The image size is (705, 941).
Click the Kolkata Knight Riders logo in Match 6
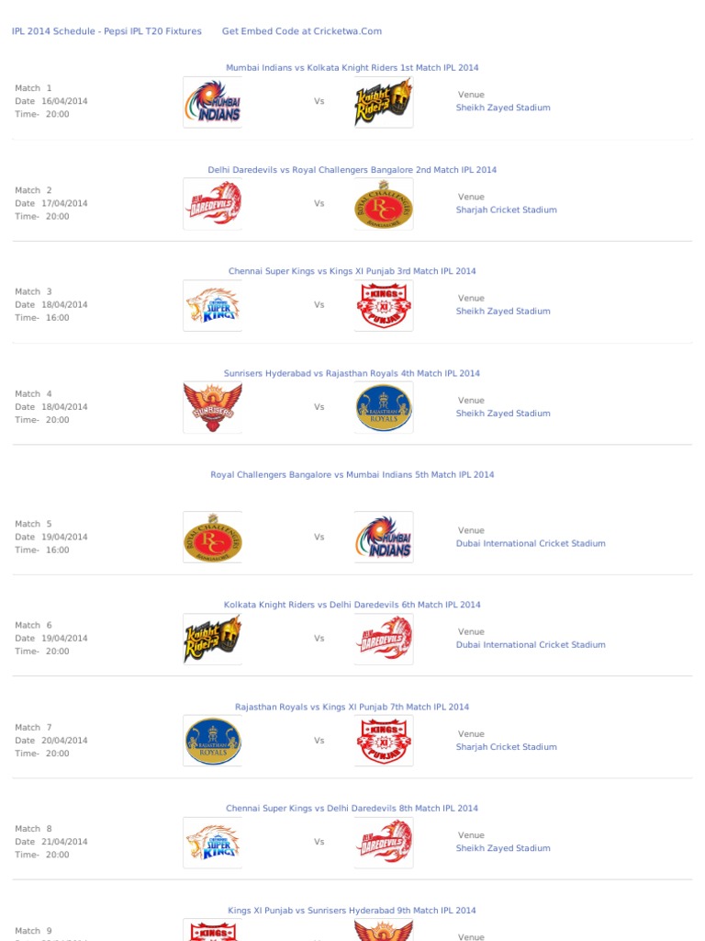(x=212, y=639)
